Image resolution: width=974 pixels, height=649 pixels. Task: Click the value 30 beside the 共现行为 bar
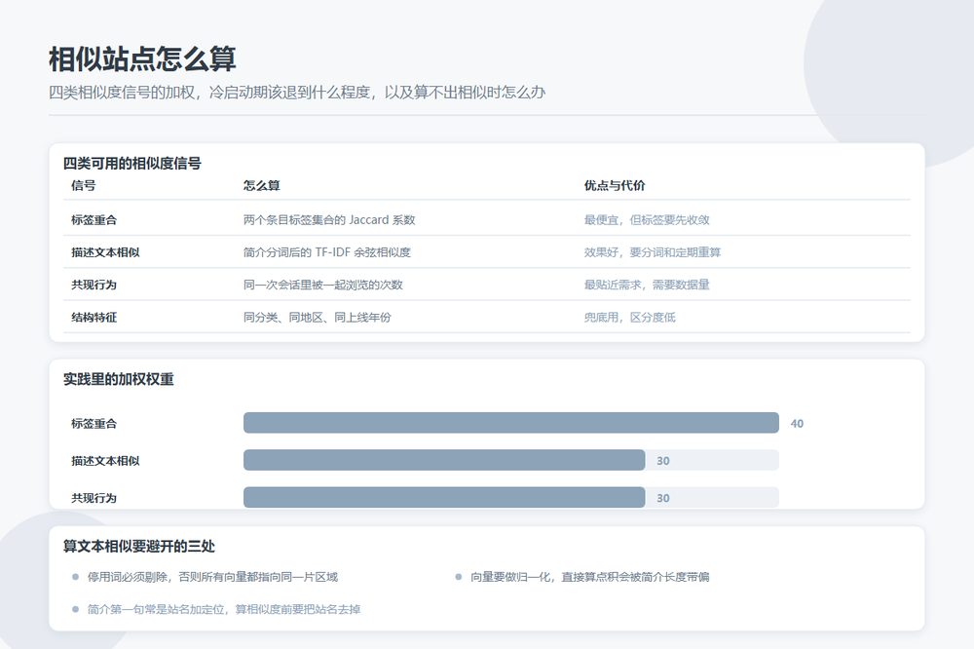[663, 498]
